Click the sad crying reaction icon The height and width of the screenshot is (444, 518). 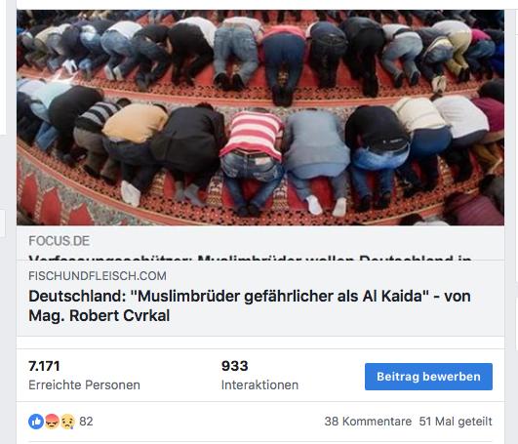pos(67,422)
